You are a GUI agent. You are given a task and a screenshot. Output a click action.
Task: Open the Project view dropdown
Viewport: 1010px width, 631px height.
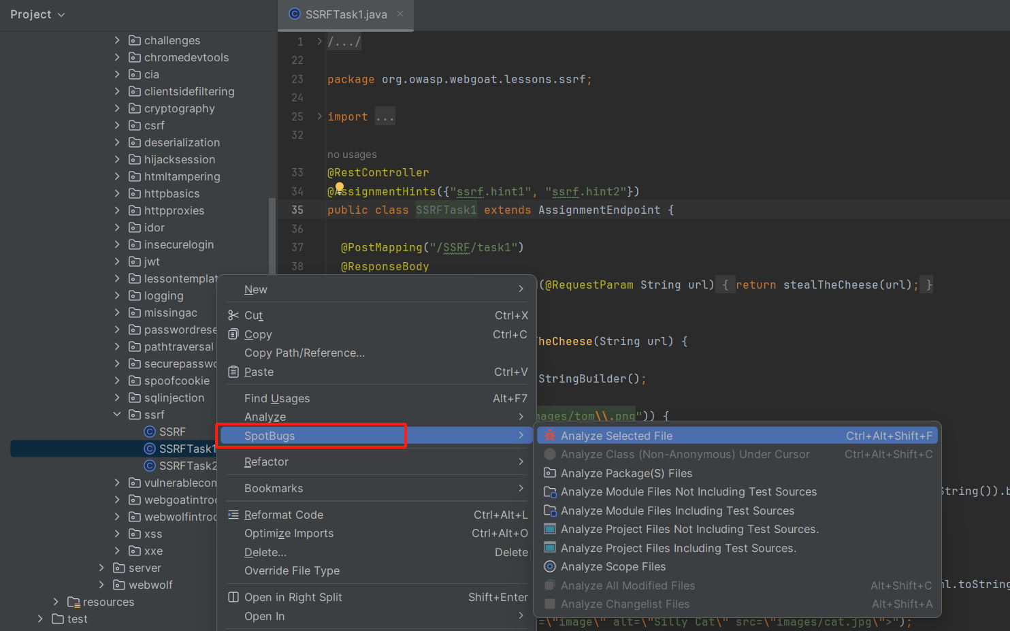click(37, 14)
